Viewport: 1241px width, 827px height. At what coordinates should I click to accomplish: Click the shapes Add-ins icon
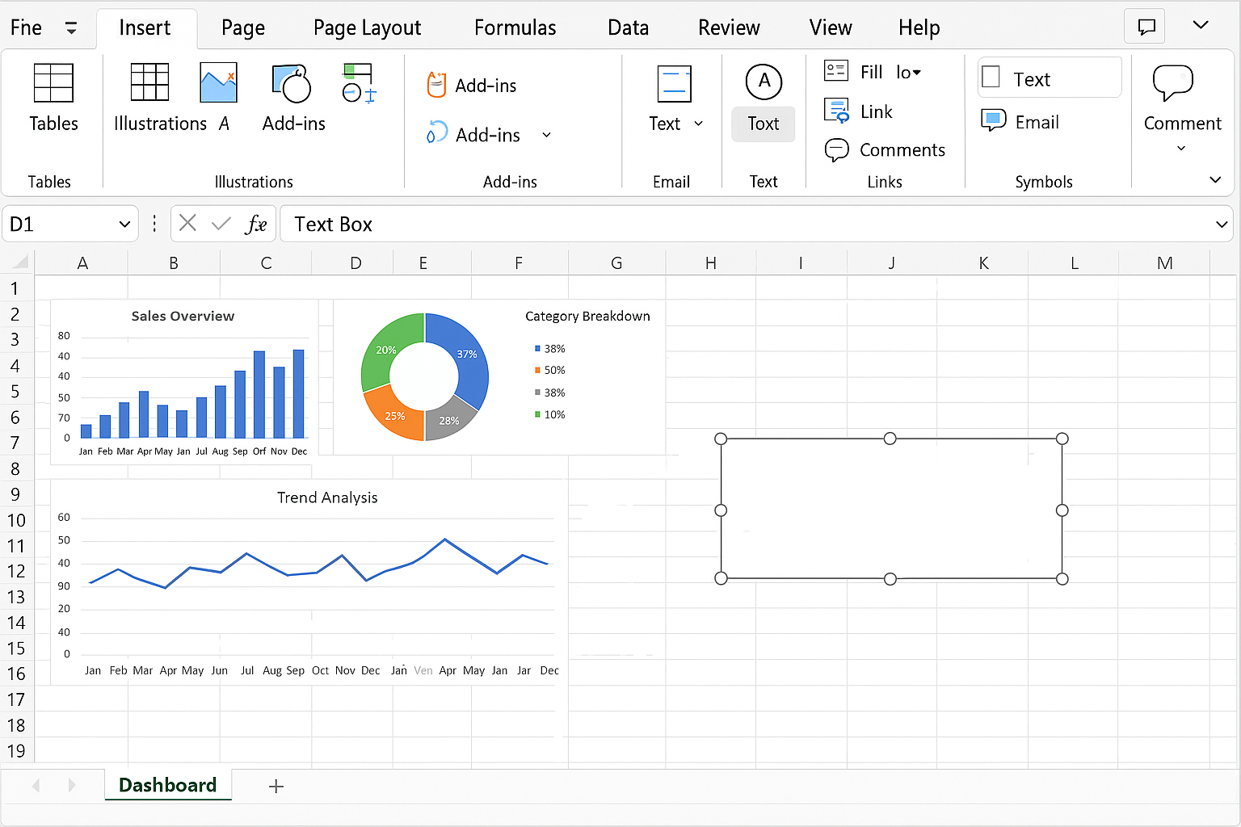tap(292, 83)
